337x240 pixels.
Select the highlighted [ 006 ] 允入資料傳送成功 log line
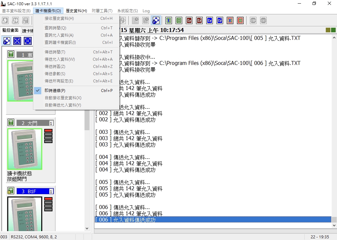coord(213,220)
